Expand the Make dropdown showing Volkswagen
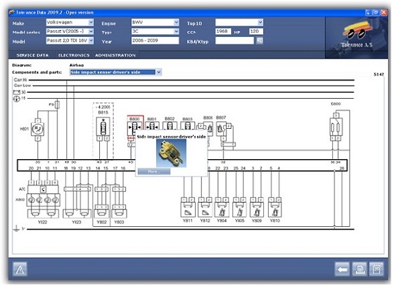 (x=91, y=22)
